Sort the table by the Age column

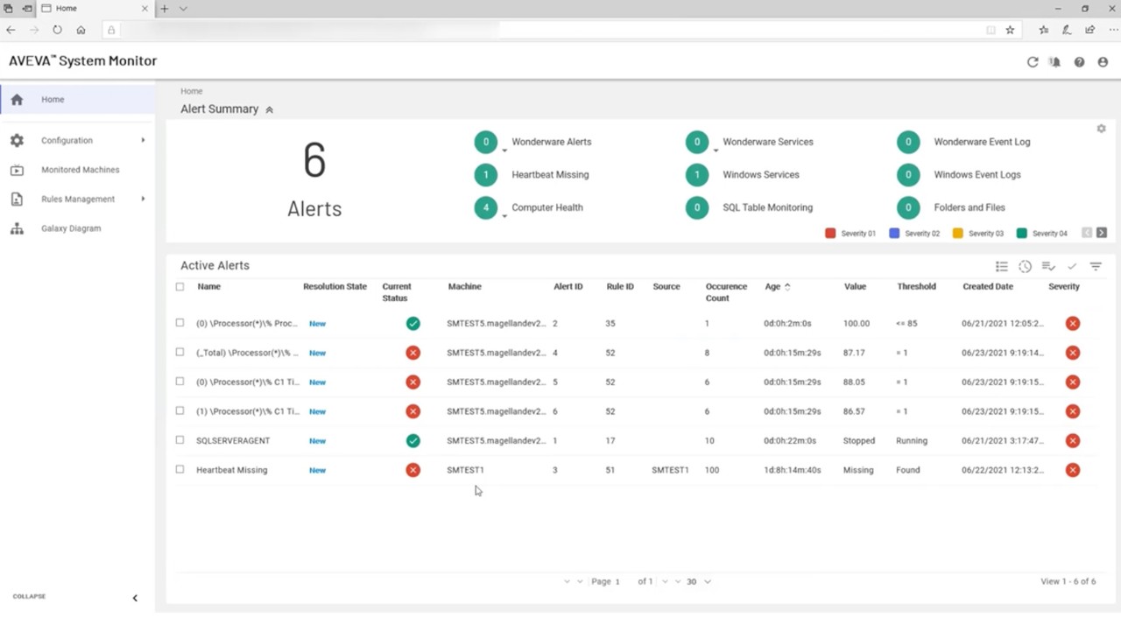tap(772, 286)
